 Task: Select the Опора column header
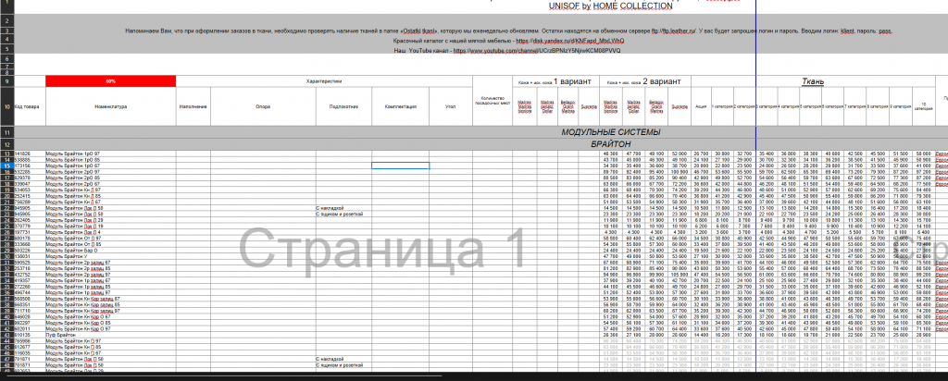coord(263,107)
